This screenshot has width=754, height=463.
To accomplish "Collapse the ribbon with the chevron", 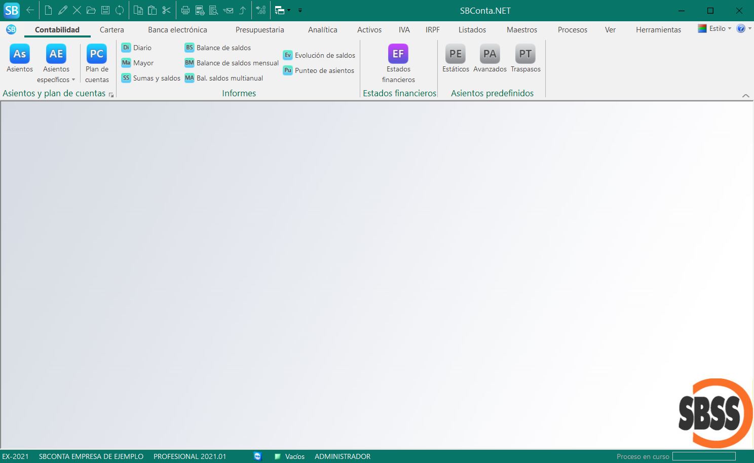I will click(745, 95).
